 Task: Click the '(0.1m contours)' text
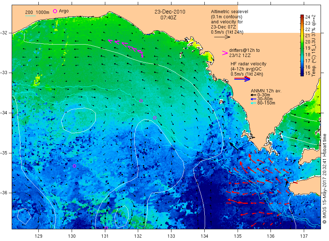pyautogui.click(x=227, y=17)
